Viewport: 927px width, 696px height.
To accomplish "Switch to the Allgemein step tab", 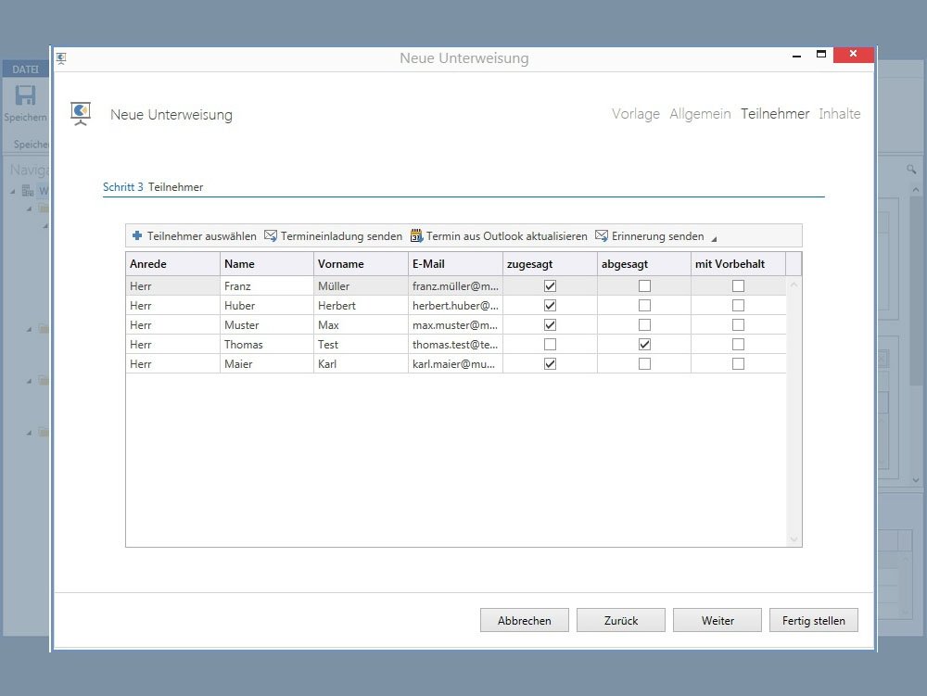I will click(700, 114).
